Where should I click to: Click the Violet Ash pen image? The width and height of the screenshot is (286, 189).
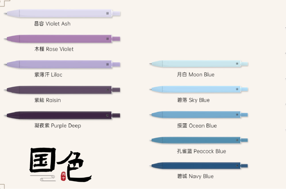62,14
